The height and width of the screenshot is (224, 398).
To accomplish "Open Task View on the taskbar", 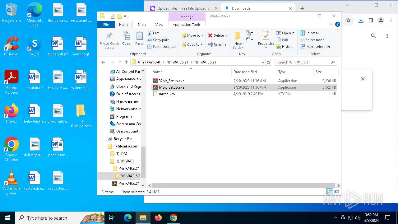I will point(112,218).
